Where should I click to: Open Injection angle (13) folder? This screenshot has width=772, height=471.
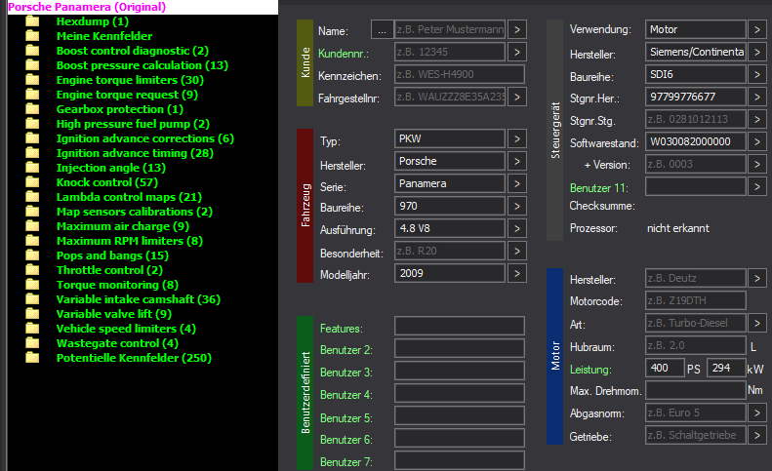111,168
